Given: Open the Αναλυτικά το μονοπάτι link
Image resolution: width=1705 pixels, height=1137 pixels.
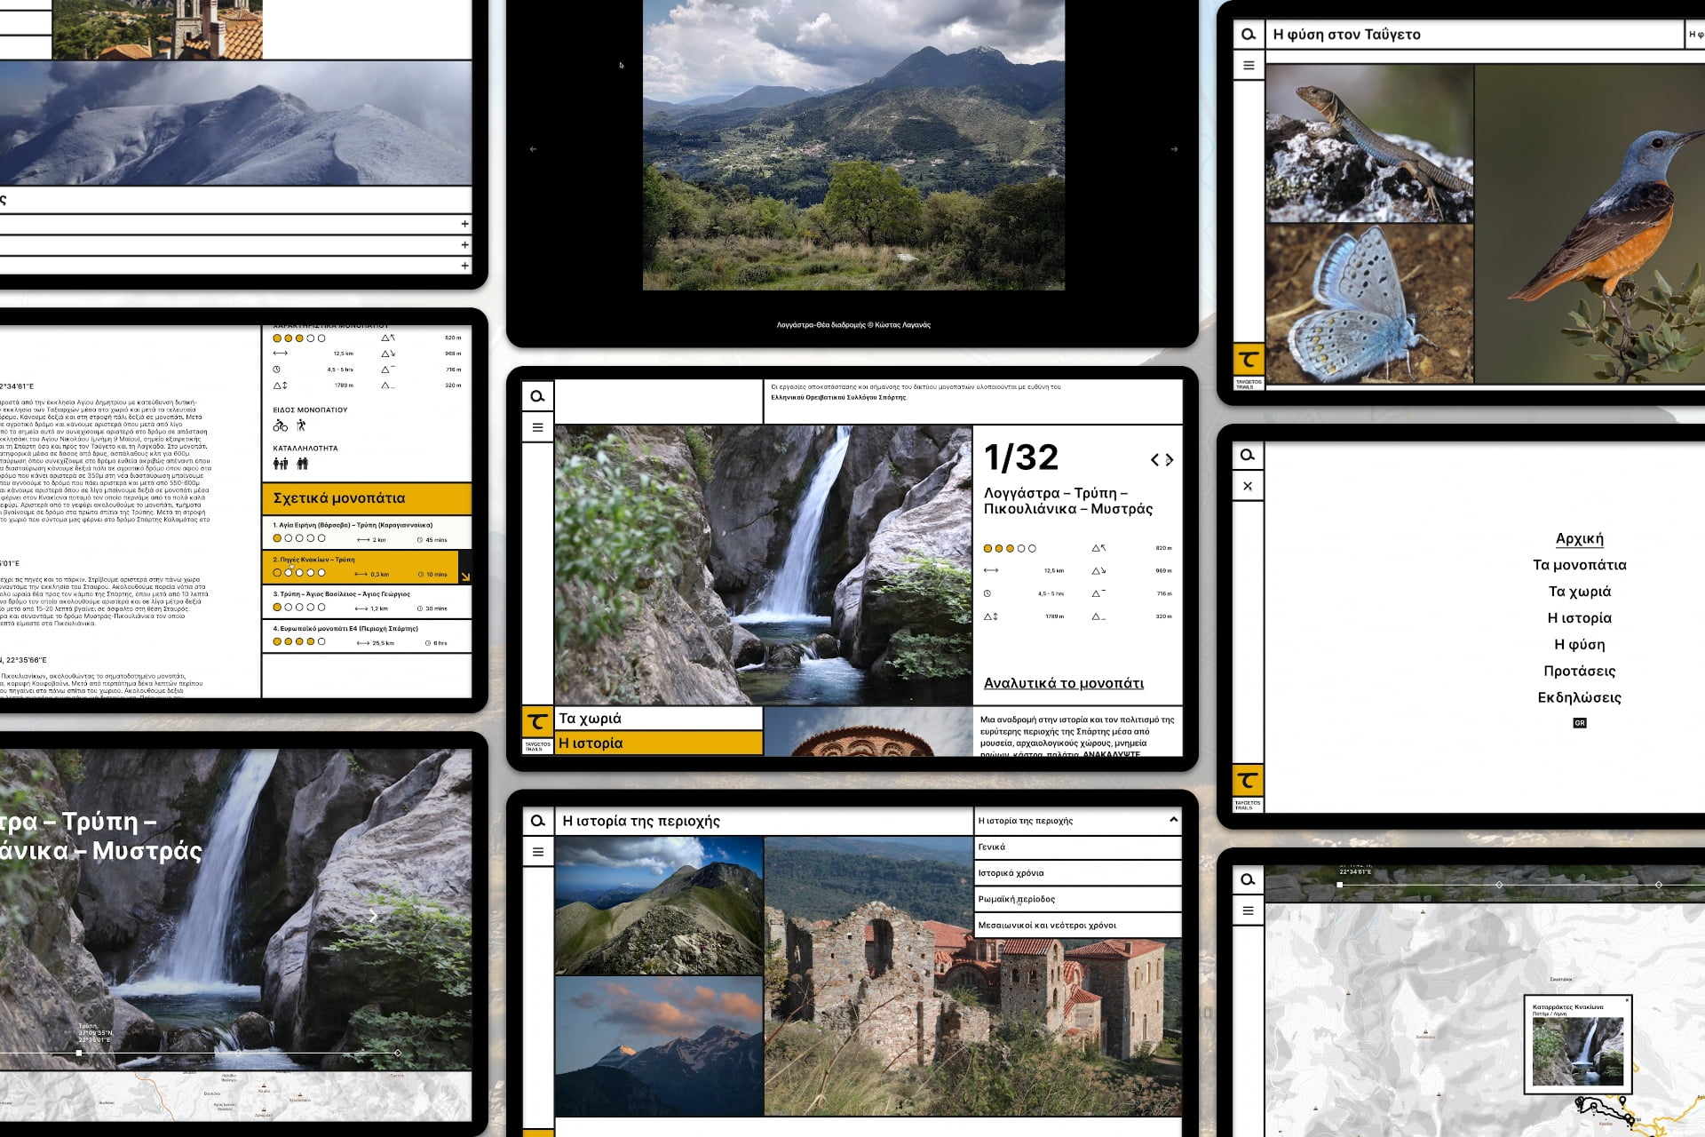Looking at the screenshot, I should click(x=1063, y=683).
